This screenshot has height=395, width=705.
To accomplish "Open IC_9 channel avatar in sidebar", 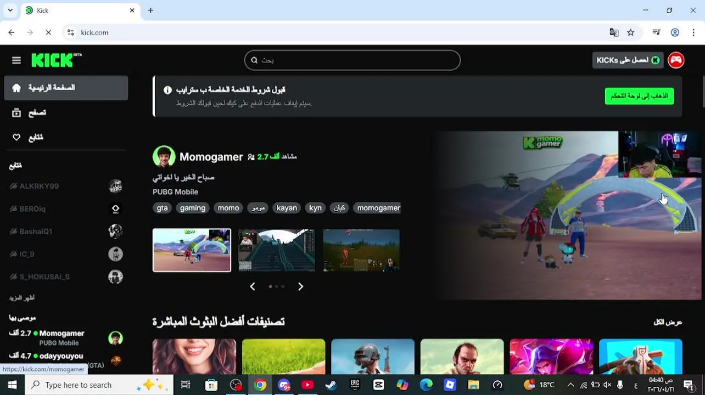I will [115, 254].
